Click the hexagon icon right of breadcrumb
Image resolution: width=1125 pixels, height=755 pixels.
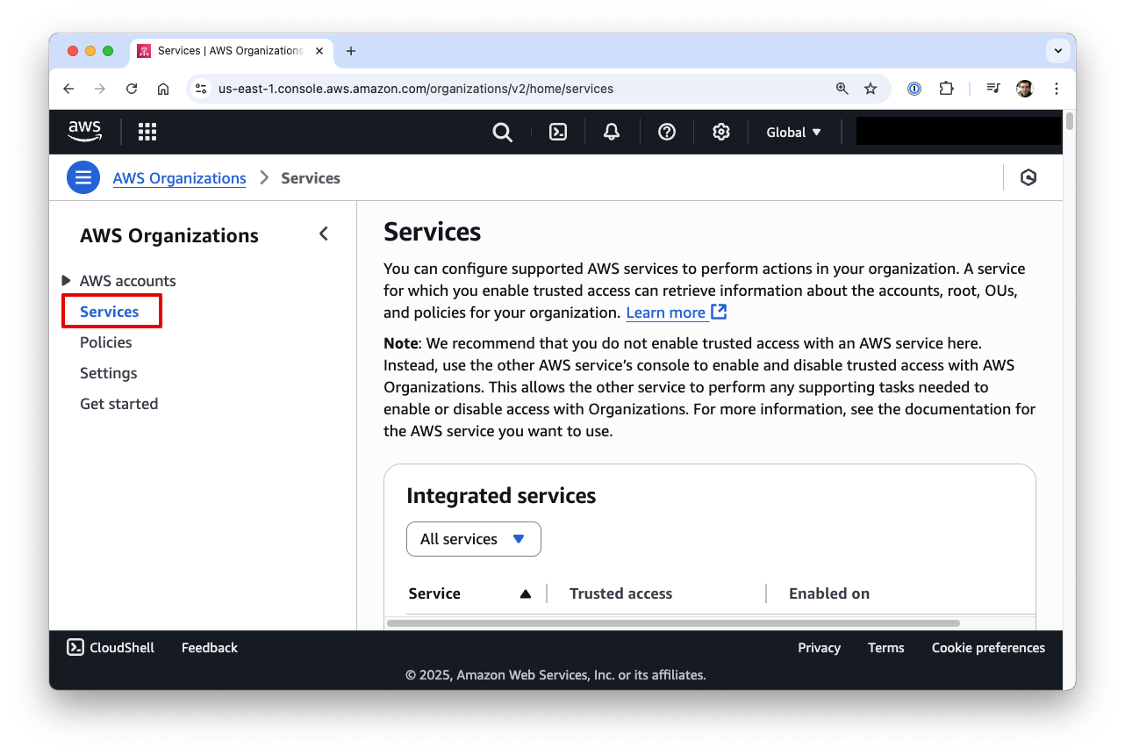click(x=1028, y=178)
